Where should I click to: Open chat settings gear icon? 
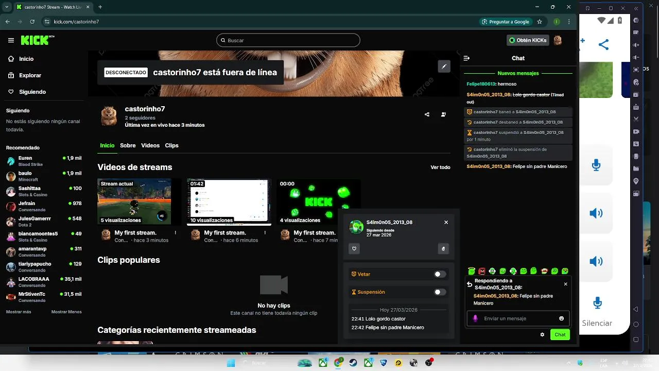(x=542, y=334)
